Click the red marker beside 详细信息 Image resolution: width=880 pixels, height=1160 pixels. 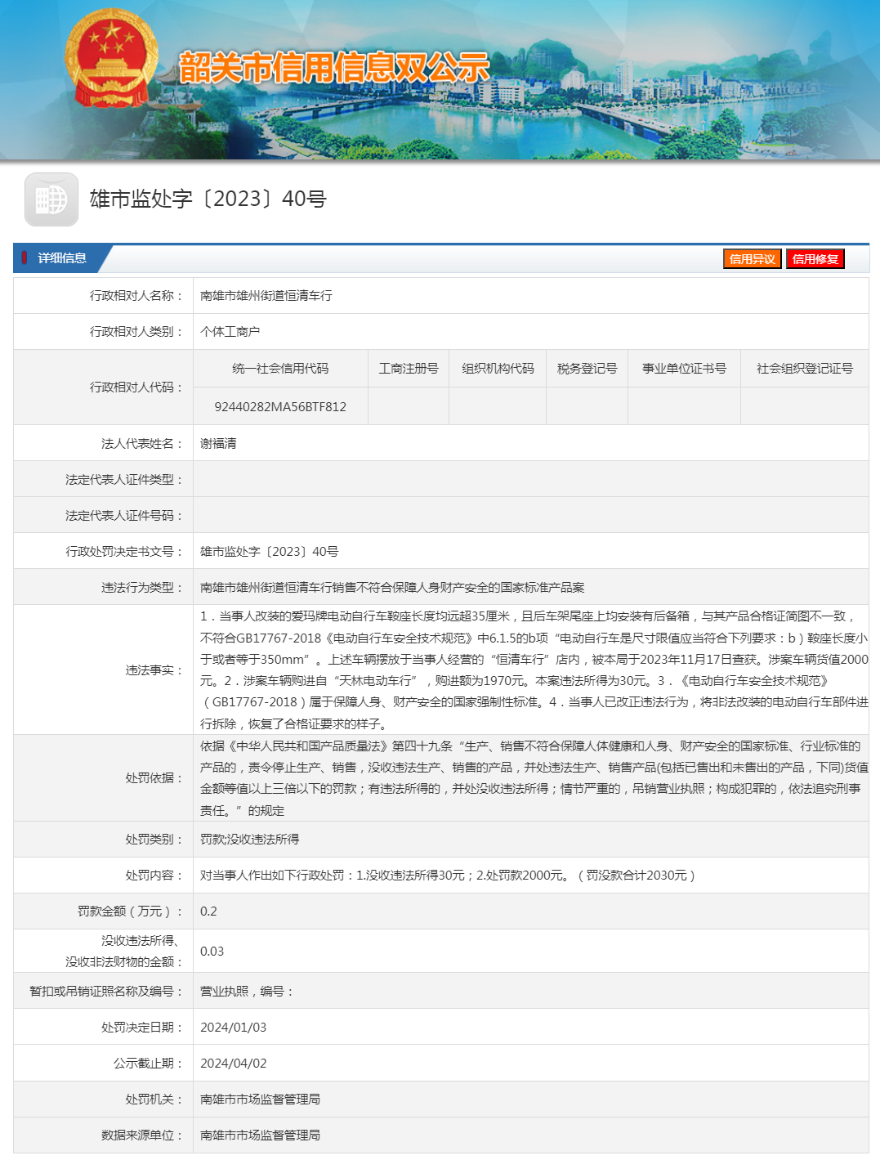[25, 258]
